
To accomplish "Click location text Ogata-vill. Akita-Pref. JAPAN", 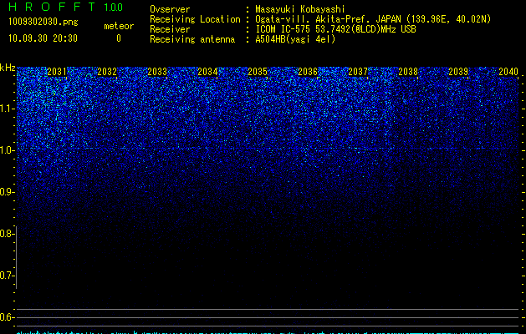I will click(328, 19).
